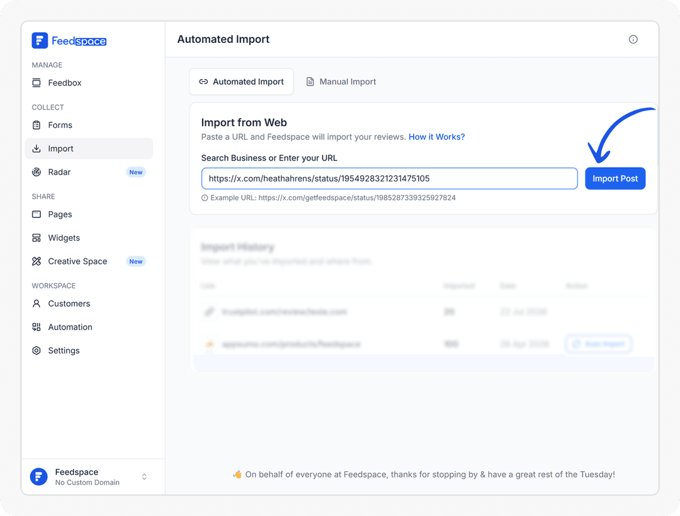Navigate to Pages
680x516 pixels.
pyautogui.click(x=89, y=214)
